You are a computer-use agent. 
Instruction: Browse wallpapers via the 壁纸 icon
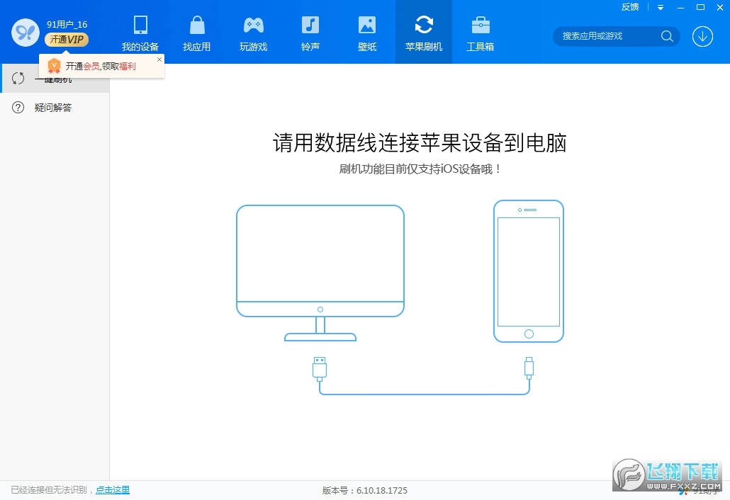click(x=366, y=32)
